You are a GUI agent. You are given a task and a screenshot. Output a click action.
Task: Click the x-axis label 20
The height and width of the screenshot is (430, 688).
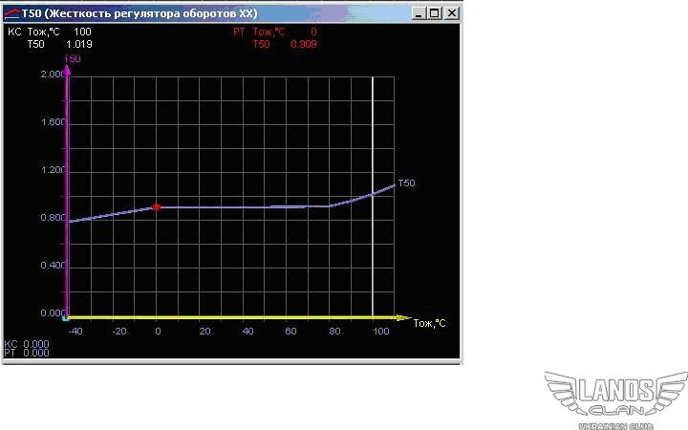(x=204, y=331)
